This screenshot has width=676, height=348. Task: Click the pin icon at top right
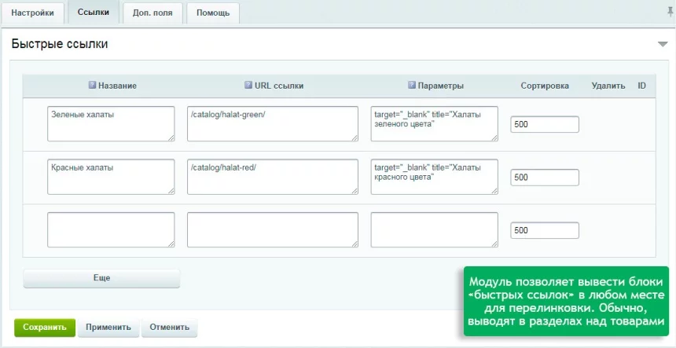(x=670, y=12)
